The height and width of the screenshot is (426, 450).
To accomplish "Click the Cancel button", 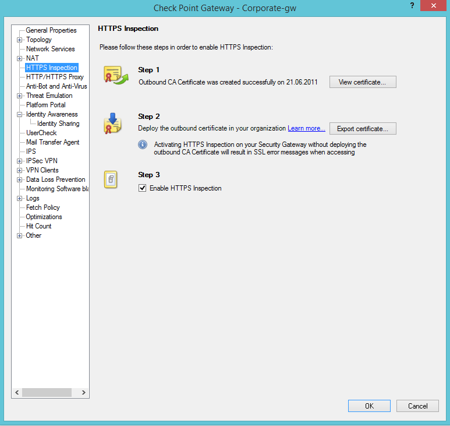I will point(417,406).
